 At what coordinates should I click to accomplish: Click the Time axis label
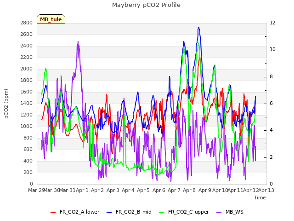point(260,198)
